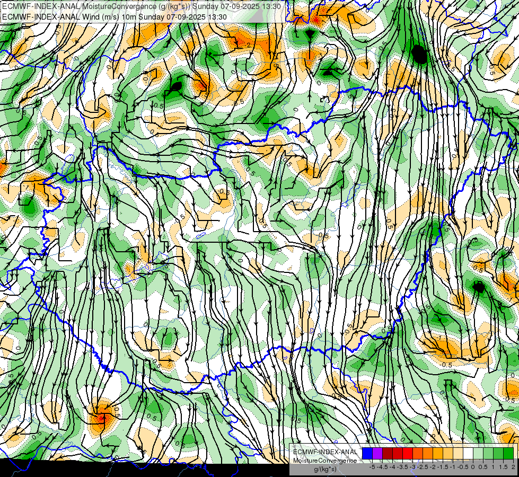The height and width of the screenshot is (477, 519).
Task: Select the legend swatch from -4 to -3.5
Action: click(397, 453)
